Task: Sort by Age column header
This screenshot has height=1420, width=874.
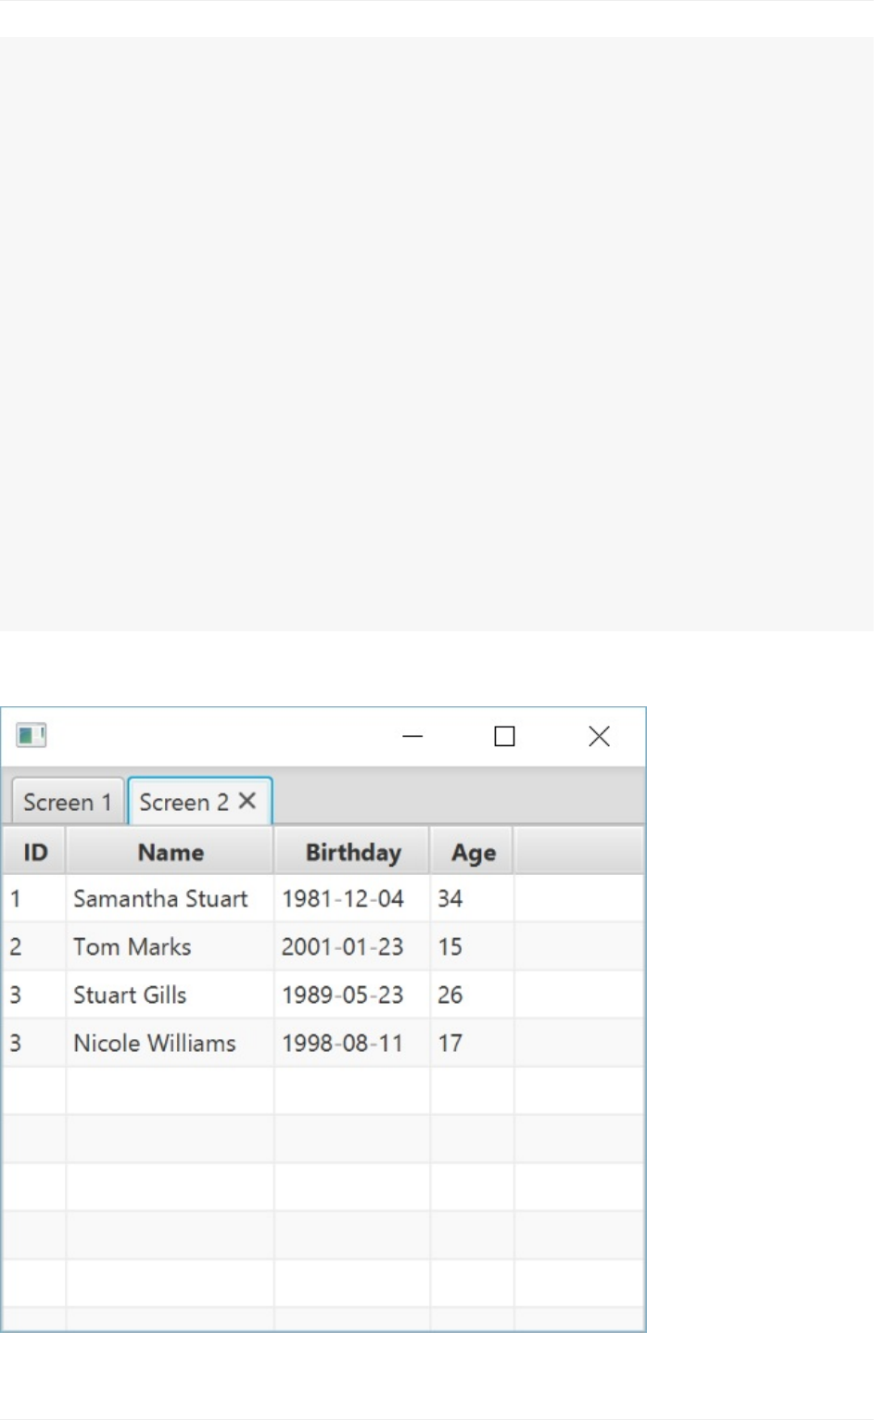Action: (x=473, y=852)
